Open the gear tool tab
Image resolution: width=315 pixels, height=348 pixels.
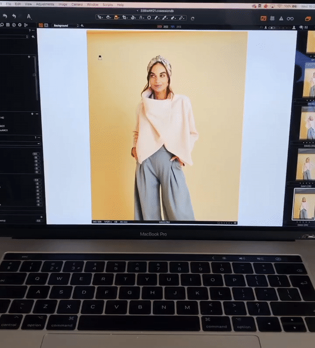point(20,25)
